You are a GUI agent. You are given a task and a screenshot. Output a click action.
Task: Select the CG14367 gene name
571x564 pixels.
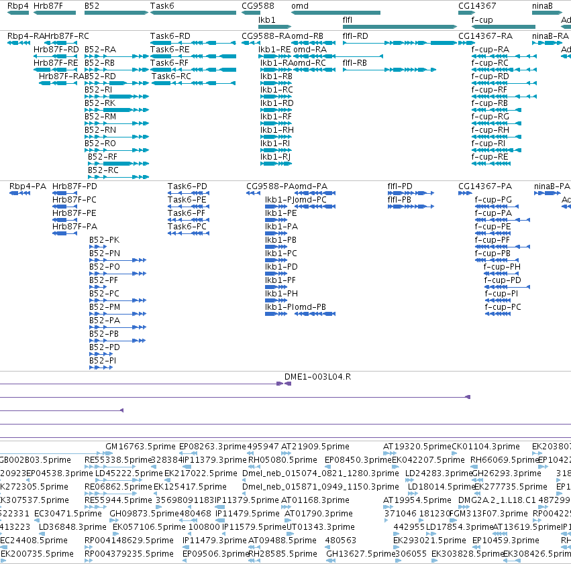click(477, 6)
